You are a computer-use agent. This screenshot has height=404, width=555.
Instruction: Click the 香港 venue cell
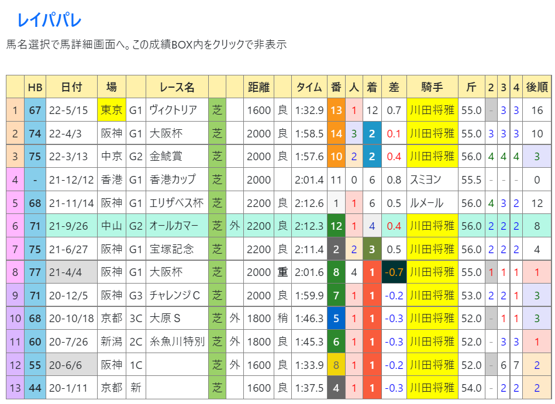(112, 179)
